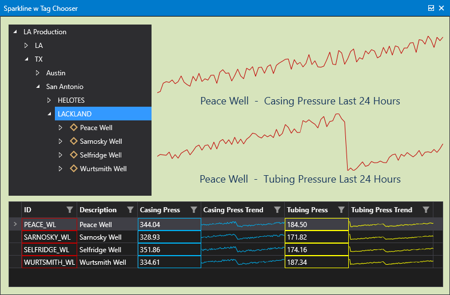Sort by the Description column header
Viewport: 450px width, 295px height.
pos(98,210)
